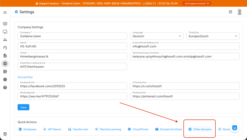The height and width of the screenshot is (140, 247).
Task: Open API Tokens quick action
Action: [x=52, y=129]
